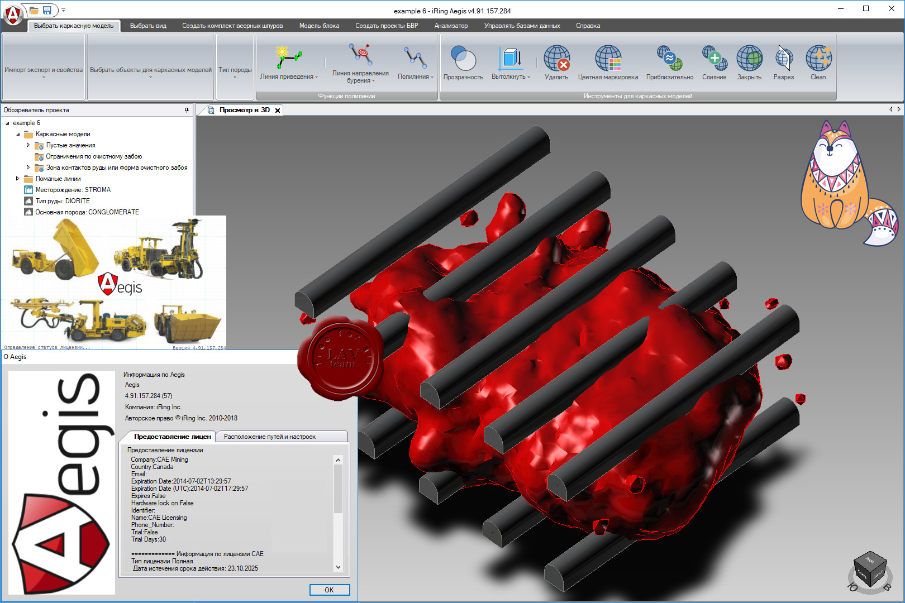Switch to Выбрать вид ribbon tab
The image size is (905, 603).
(x=148, y=26)
